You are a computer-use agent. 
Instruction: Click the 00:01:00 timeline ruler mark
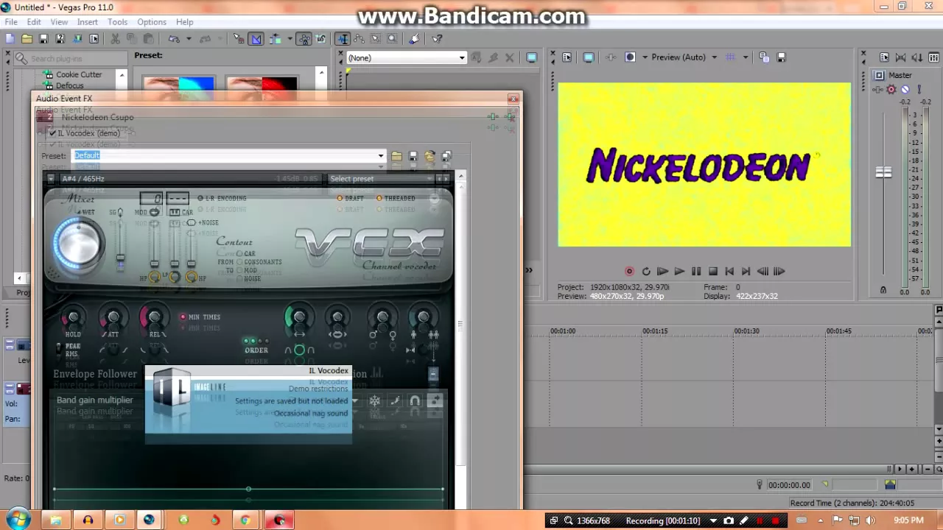[x=563, y=331]
